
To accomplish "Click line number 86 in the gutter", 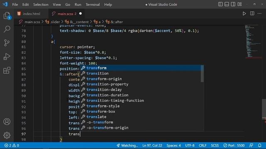I will point(24,74).
